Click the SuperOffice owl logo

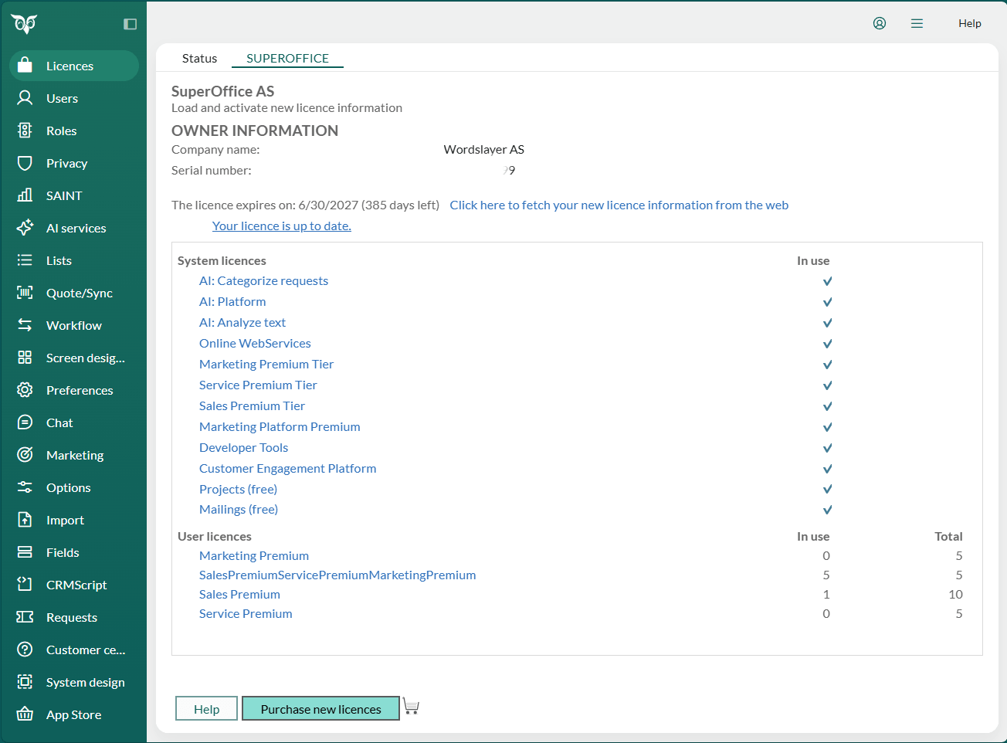pos(24,24)
